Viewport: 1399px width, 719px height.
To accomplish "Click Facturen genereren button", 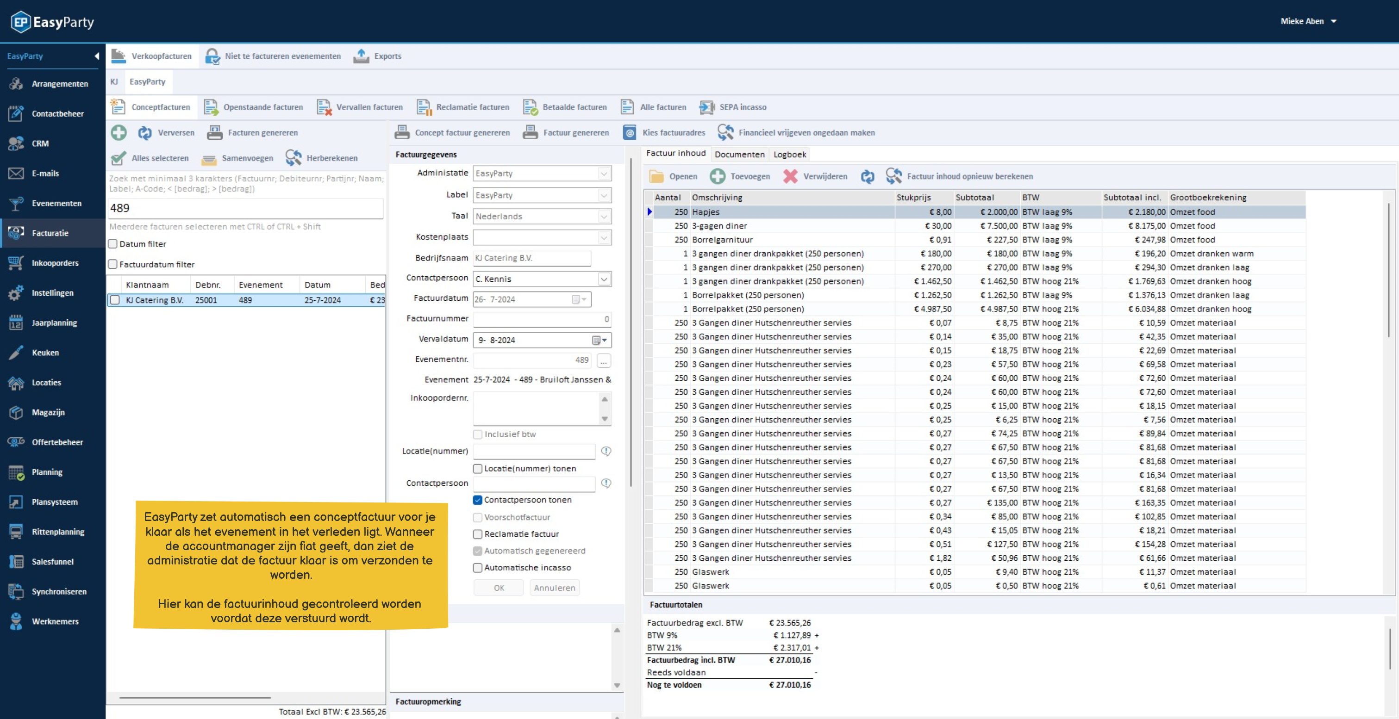I will click(253, 132).
